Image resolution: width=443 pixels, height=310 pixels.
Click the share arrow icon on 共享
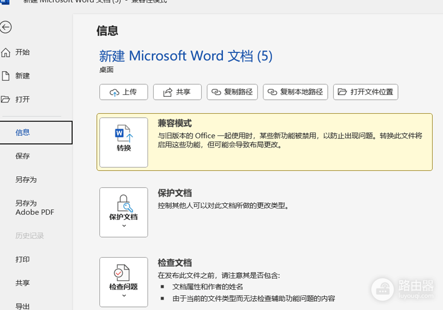pos(167,92)
